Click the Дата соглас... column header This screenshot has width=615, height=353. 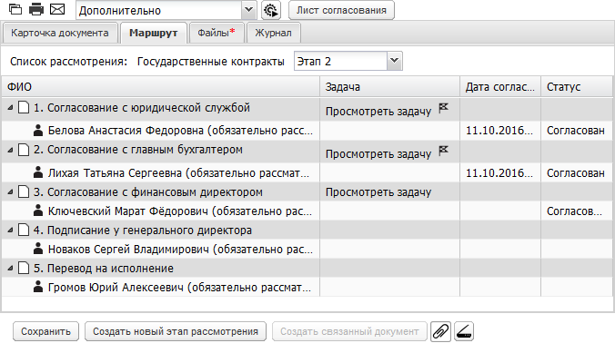point(500,86)
